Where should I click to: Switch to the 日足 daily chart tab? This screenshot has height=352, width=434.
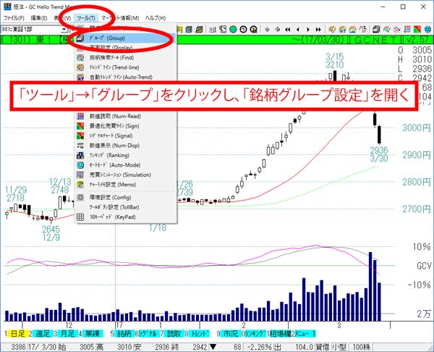click(18, 334)
